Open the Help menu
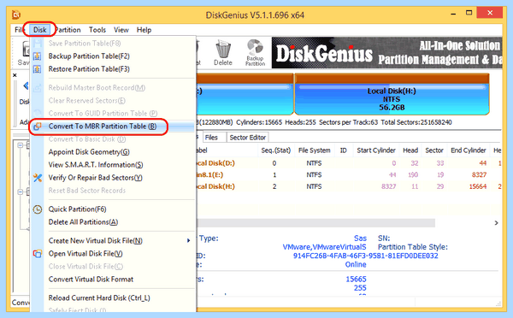This screenshot has width=513, height=318. (144, 30)
